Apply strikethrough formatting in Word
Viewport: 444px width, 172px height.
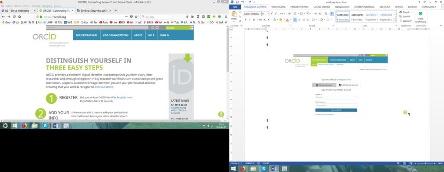coord(260,20)
